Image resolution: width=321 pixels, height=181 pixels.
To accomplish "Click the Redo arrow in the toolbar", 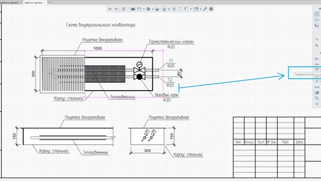I will click(116, 9).
